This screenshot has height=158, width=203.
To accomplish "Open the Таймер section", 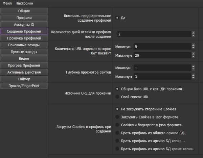I will point(24,79).
